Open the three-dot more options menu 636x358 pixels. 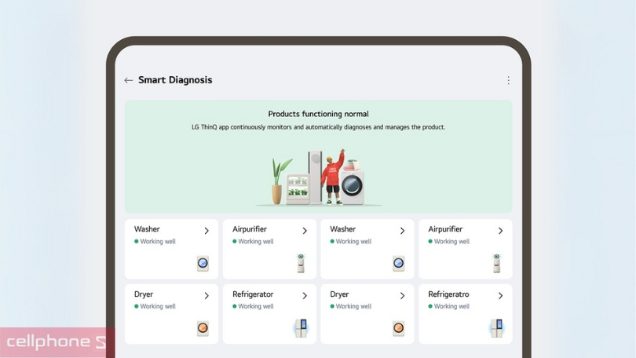pyautogui.click(x=508, y=80)
